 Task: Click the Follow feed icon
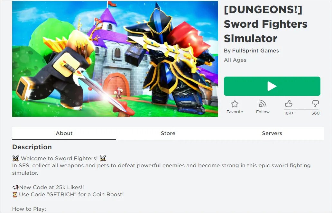click(263, 104)
